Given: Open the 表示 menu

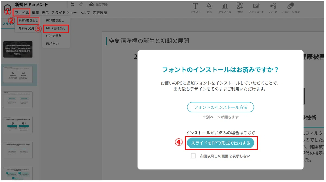Looking at the screenshot, I should [x=45, y=12].
